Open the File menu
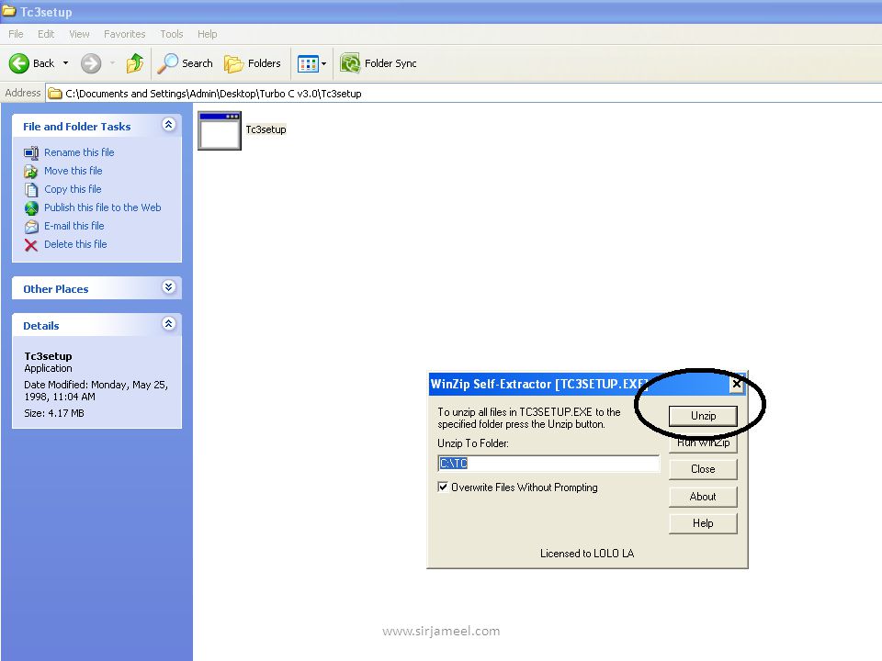Viewport: 882px width, 661px height. pos(16,34)
